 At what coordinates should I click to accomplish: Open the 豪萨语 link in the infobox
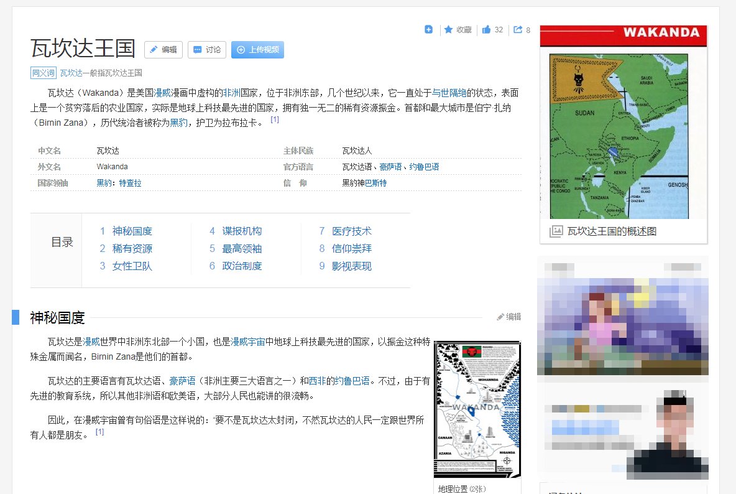pyautogui.click(x=392, y=167)
